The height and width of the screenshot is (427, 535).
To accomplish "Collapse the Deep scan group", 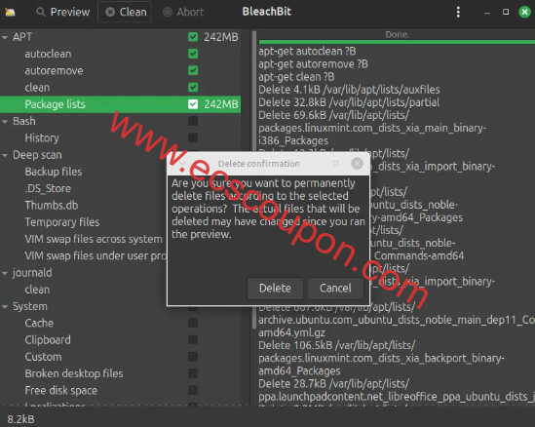I will (x=5, y=155).
